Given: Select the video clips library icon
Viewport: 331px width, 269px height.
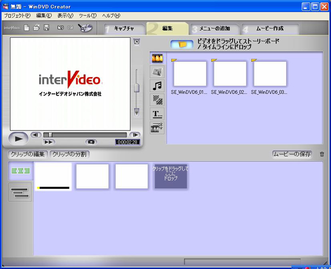Looking at the screenshot, I should [x=157, y=58].
